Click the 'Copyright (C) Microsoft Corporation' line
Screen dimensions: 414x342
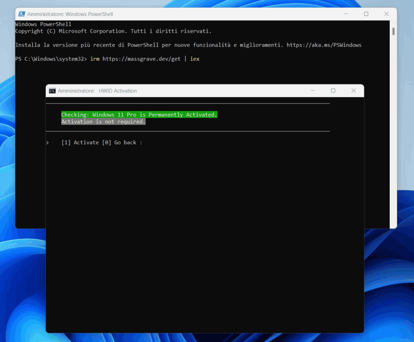click(113, 31)
